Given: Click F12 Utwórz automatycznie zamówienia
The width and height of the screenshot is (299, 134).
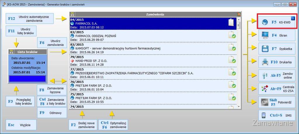Looking at the screenshot, I should [x=30, y=18].
